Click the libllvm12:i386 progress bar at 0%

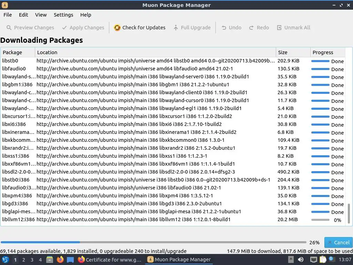click(x=320, y=220)
